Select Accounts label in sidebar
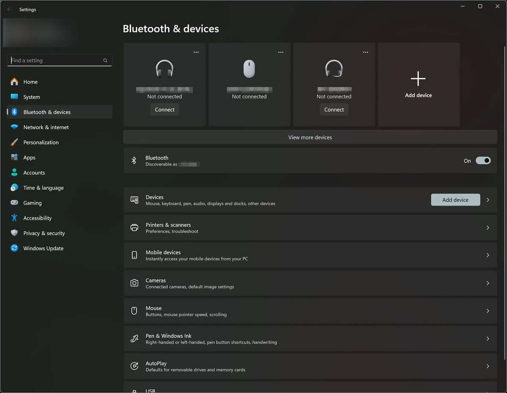Image resolution: width=507 pixels, height=393 pixels. (34, 172)
